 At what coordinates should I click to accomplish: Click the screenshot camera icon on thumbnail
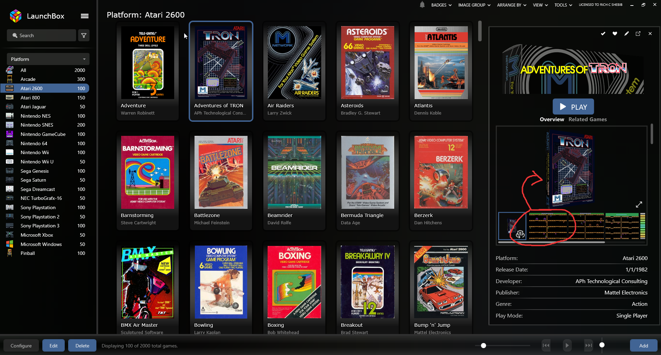[520, 234]
